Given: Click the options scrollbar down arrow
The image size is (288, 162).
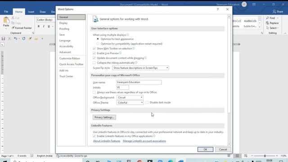Looking at the screenshot, I should (229, 144).
